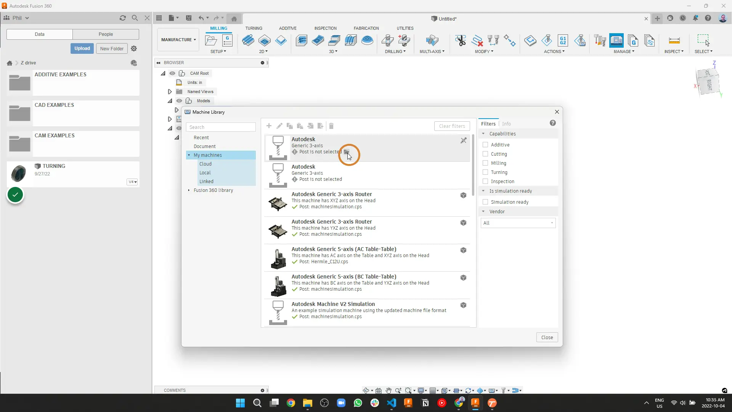Check the Inspection capability box

click(485, 181)
